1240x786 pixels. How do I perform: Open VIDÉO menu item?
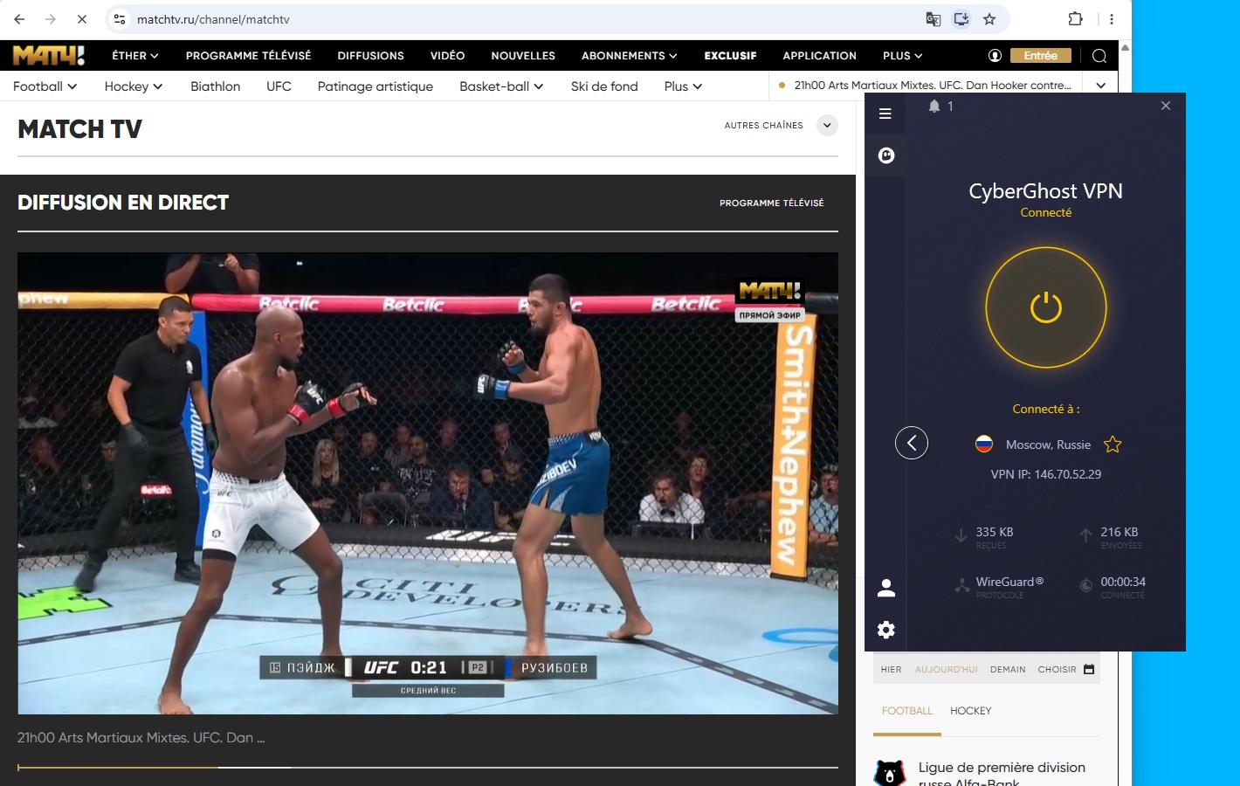[447, 55]
